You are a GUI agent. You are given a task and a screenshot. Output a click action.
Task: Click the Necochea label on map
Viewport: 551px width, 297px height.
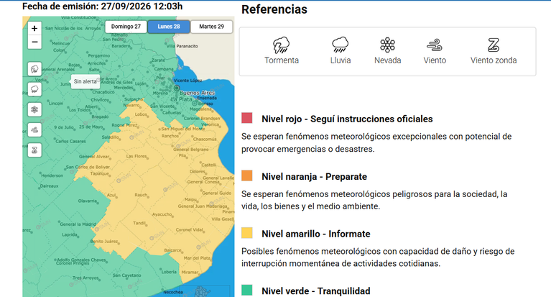tap(173, 292)
